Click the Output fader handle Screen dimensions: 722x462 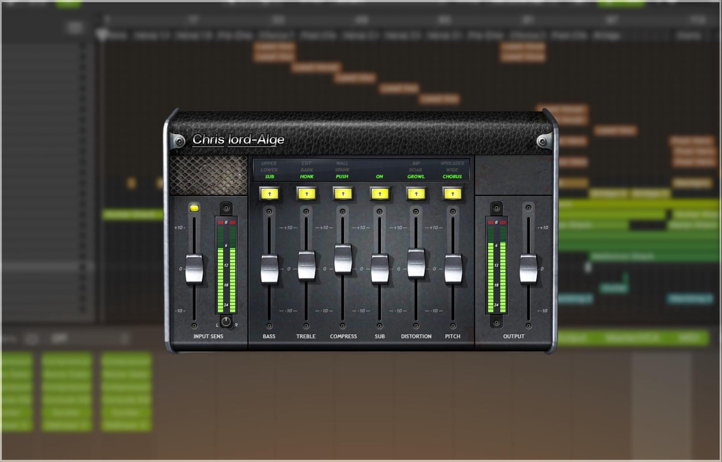point(528,269)
